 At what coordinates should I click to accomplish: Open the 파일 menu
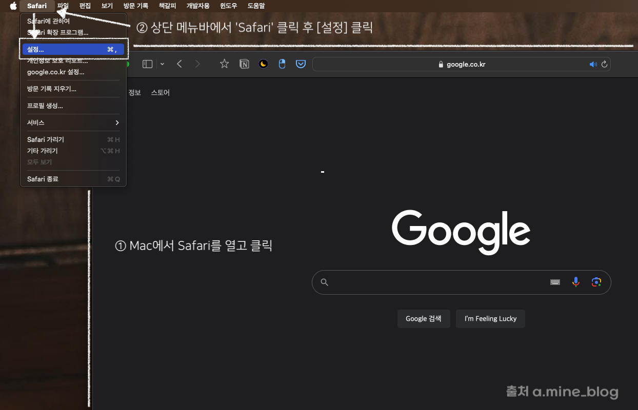[63, 6]
